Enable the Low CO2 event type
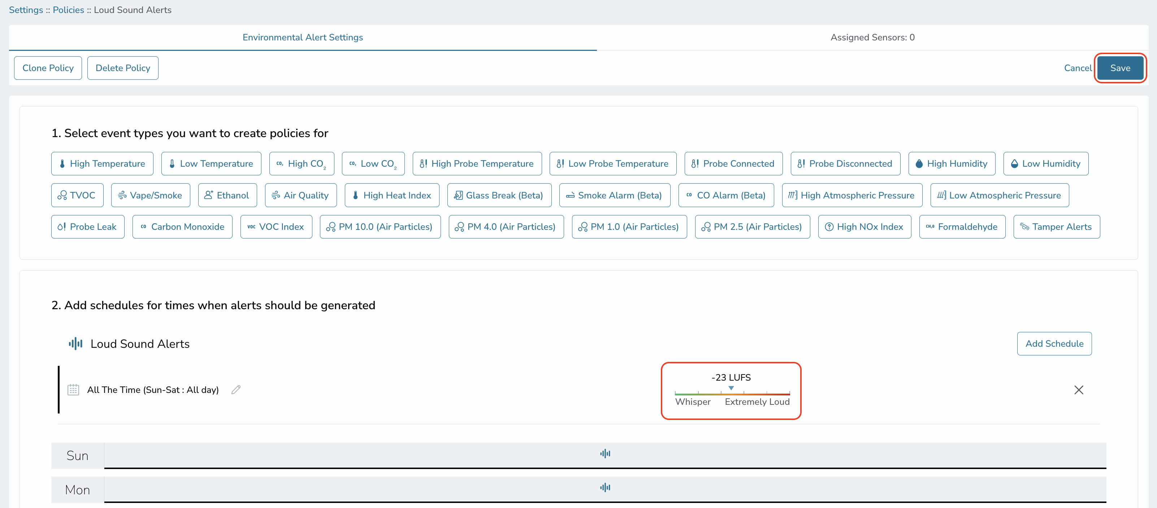The image size is (1157, 508). (x=373, y=164)
